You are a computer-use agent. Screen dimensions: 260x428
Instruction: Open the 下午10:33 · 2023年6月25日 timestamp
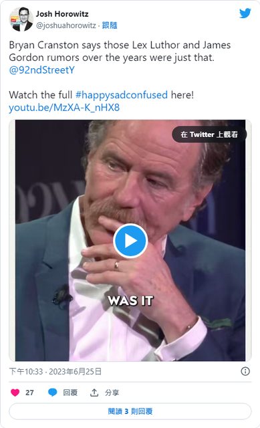(x=55, y=372)
